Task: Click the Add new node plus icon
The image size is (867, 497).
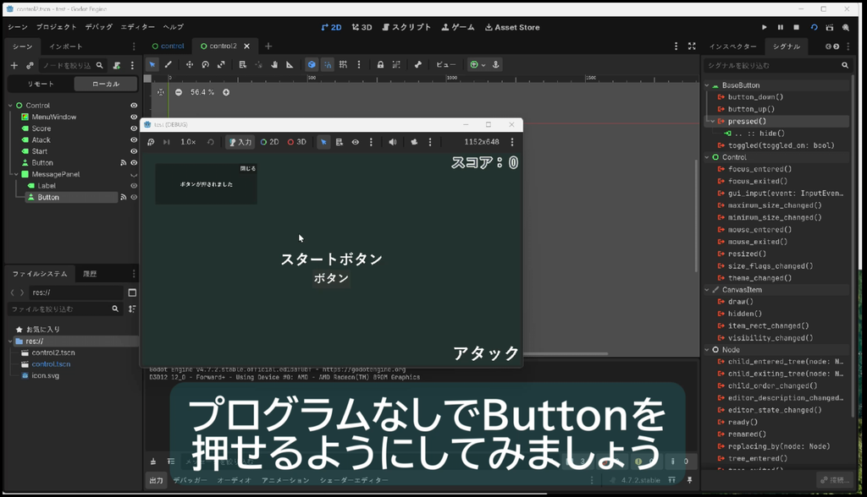Action: point(14,65)
